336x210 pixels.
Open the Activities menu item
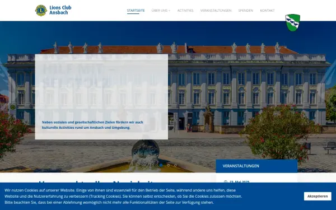pyautogui.click(x=185, y=10)
